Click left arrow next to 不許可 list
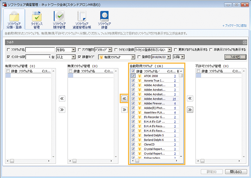 pyautogui.click(x=190, y=98)
